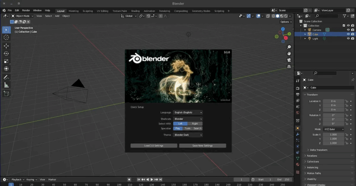Open the Tool properties tab

pos(298,81)
